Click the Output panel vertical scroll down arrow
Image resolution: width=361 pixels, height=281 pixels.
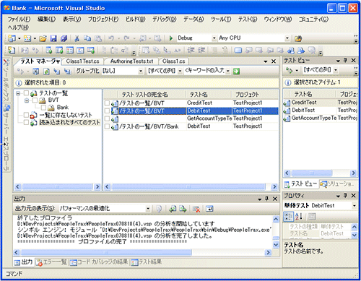coord(276,245)
